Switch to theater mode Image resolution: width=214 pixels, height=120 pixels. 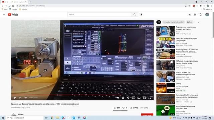tap(139, 98)
